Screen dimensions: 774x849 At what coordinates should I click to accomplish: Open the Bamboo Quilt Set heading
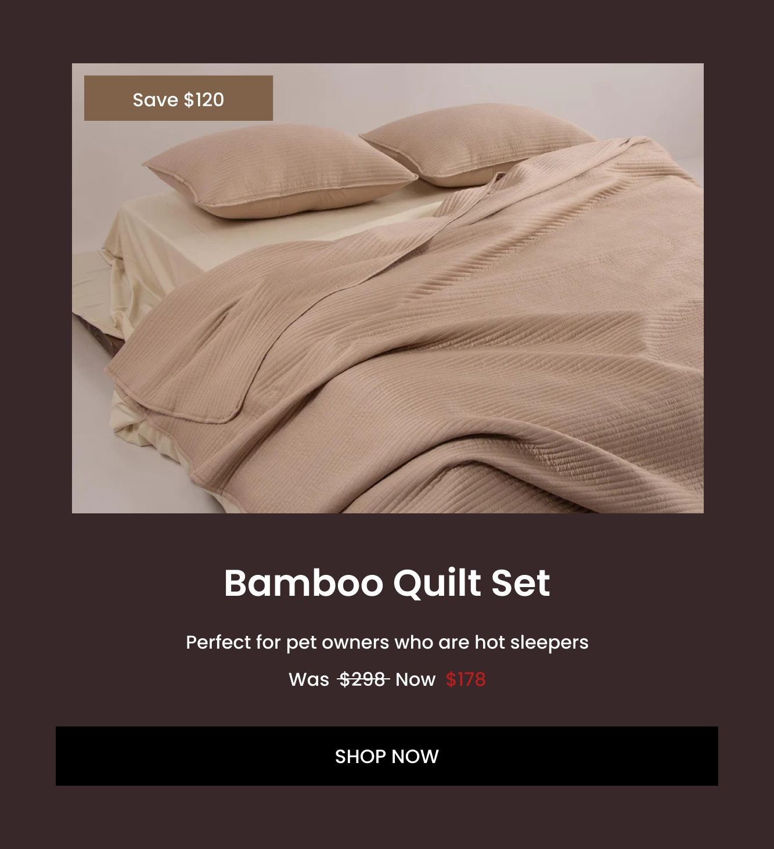point(387,582)
